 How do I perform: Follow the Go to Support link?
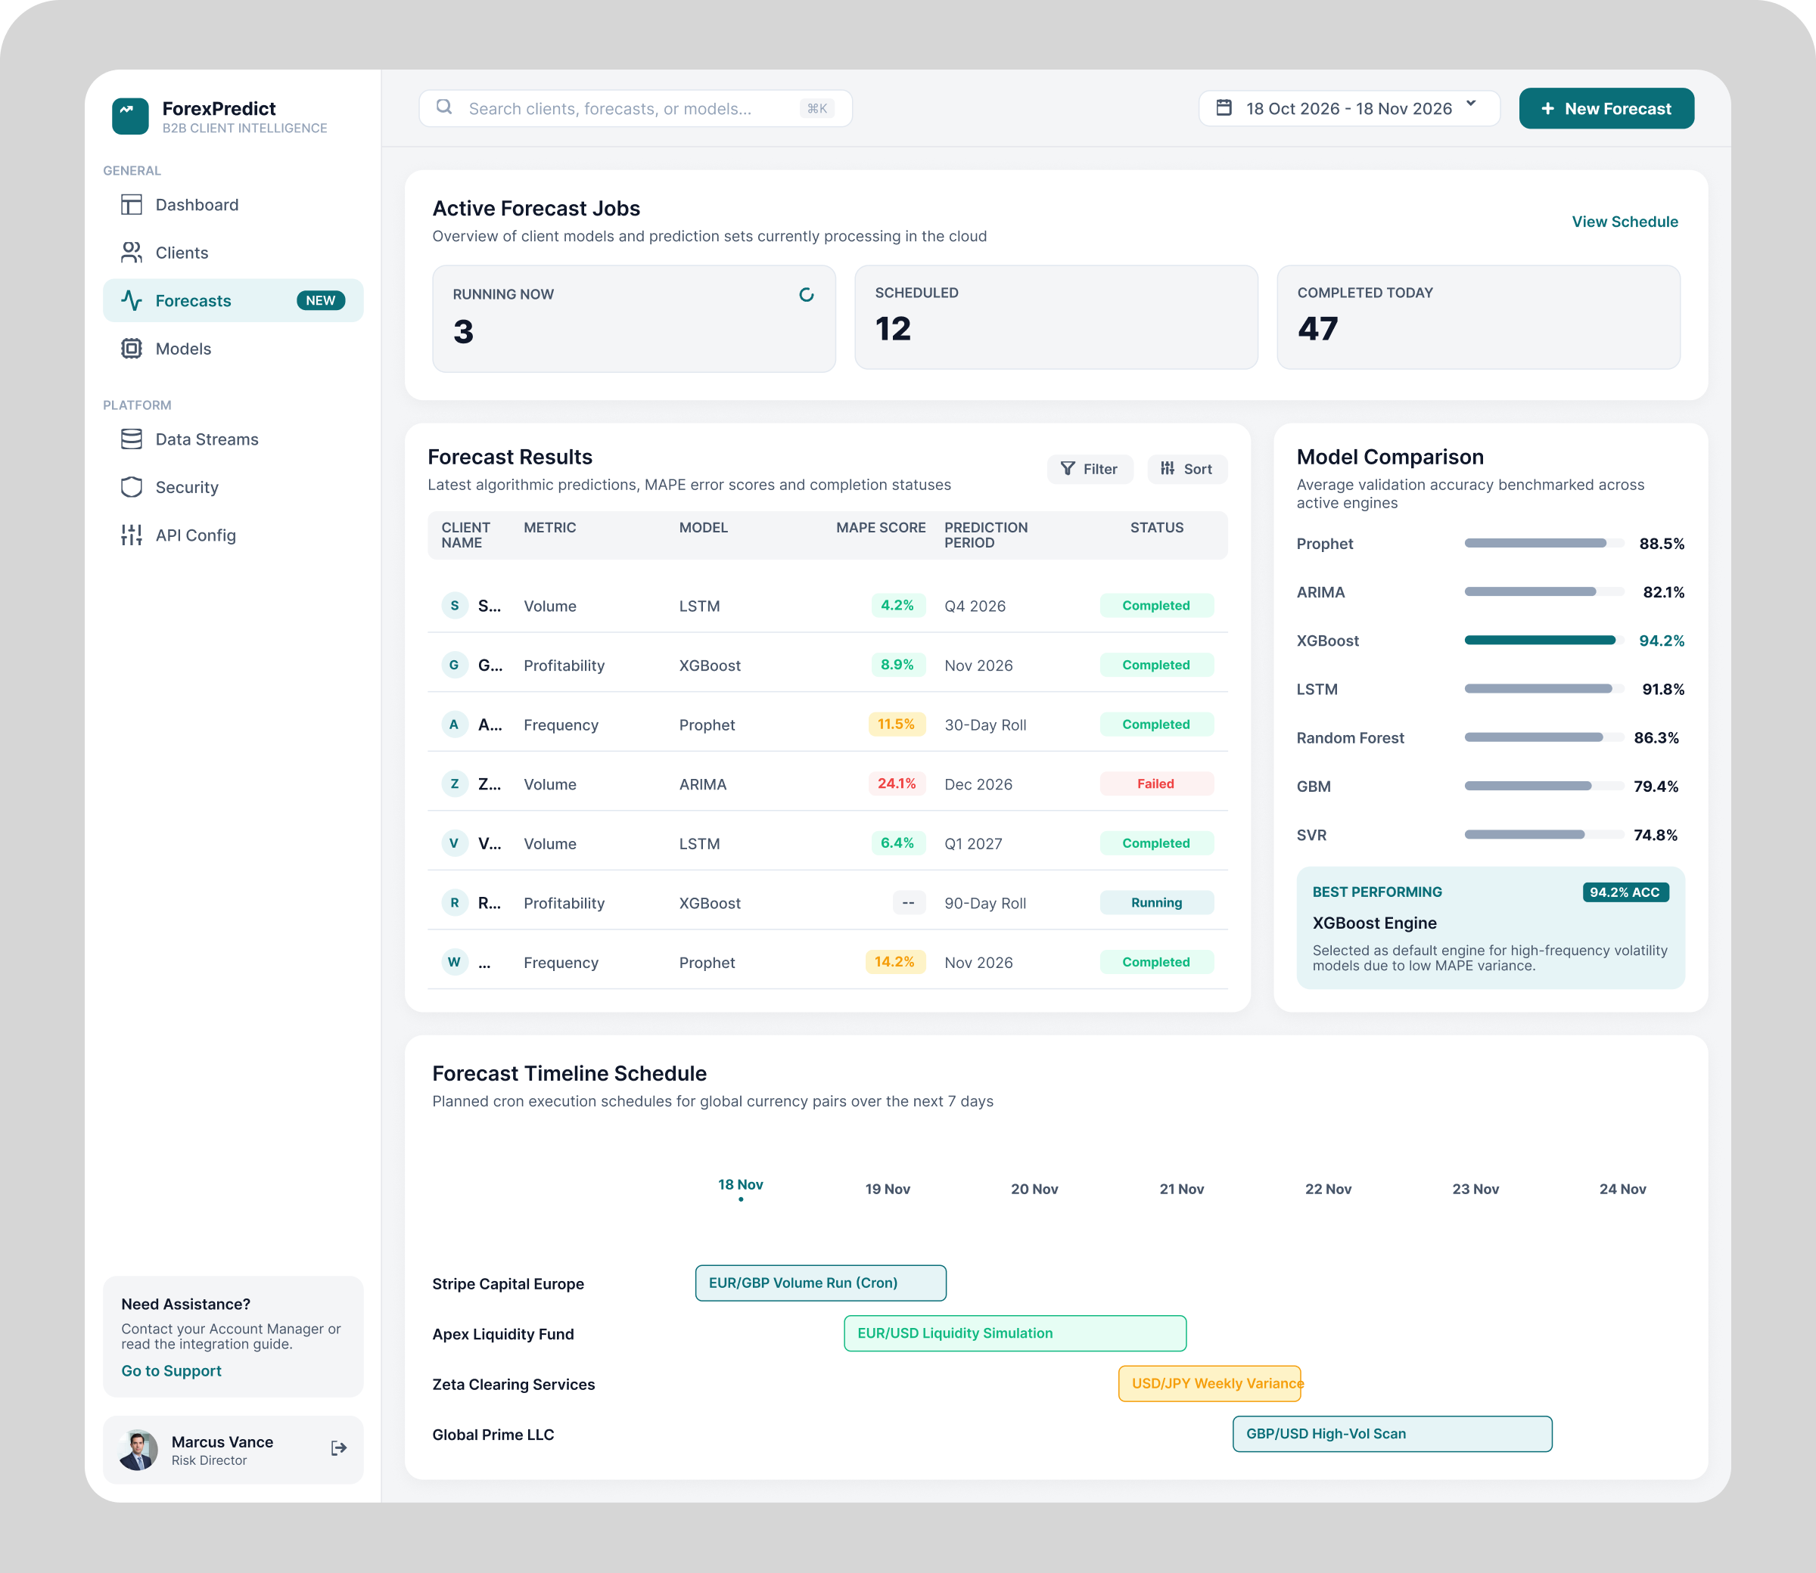tap(171, 1370)
